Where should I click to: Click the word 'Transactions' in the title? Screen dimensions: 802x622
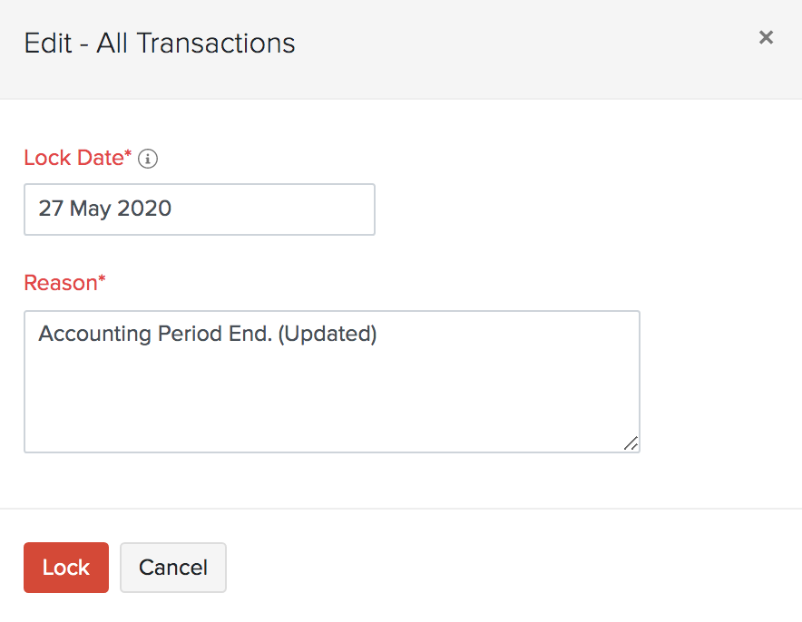click(x=216, y=43)
